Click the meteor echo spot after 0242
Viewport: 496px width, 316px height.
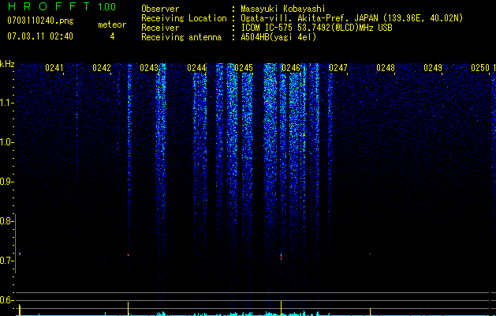pyautogui.click(x=128, y=254)
